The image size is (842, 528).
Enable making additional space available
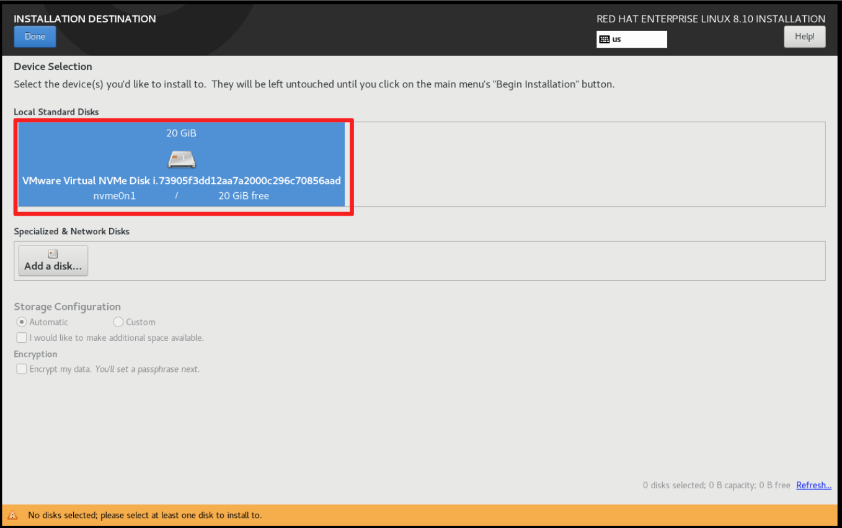pos(21,337)
